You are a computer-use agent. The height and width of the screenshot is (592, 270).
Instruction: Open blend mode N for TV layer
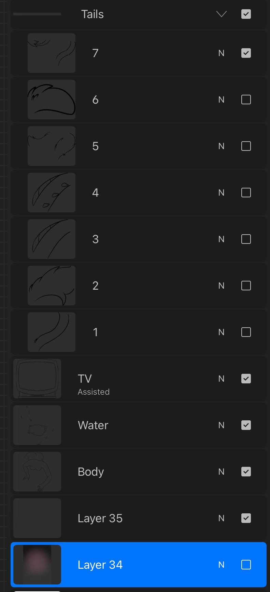click(221, 379)
